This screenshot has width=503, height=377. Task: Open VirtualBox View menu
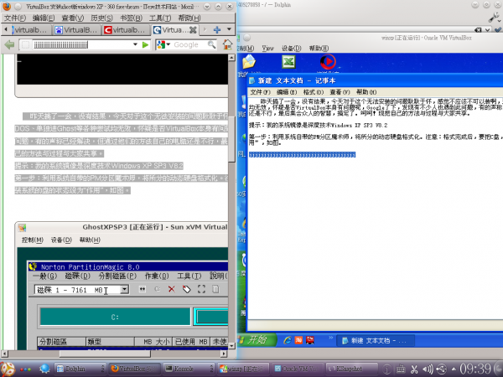[268, 49]
